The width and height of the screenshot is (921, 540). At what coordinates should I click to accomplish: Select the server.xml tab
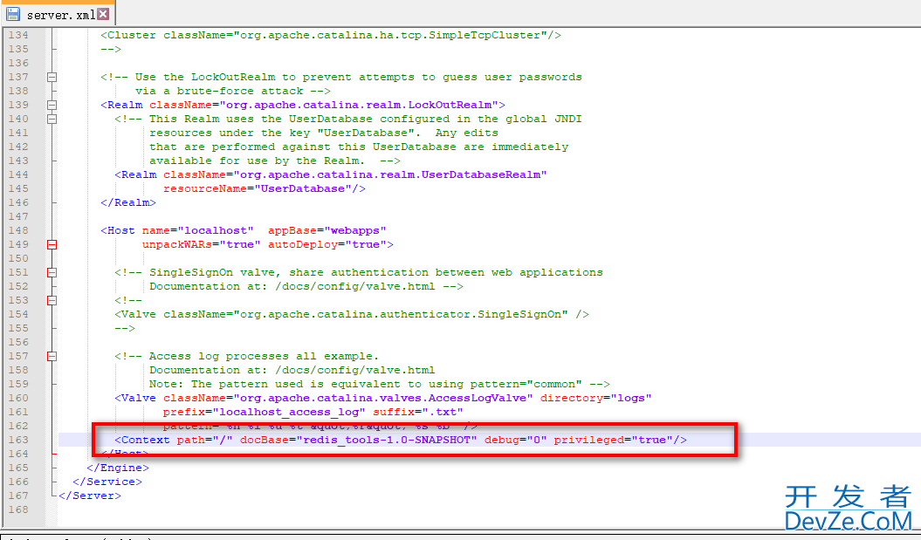57,14
